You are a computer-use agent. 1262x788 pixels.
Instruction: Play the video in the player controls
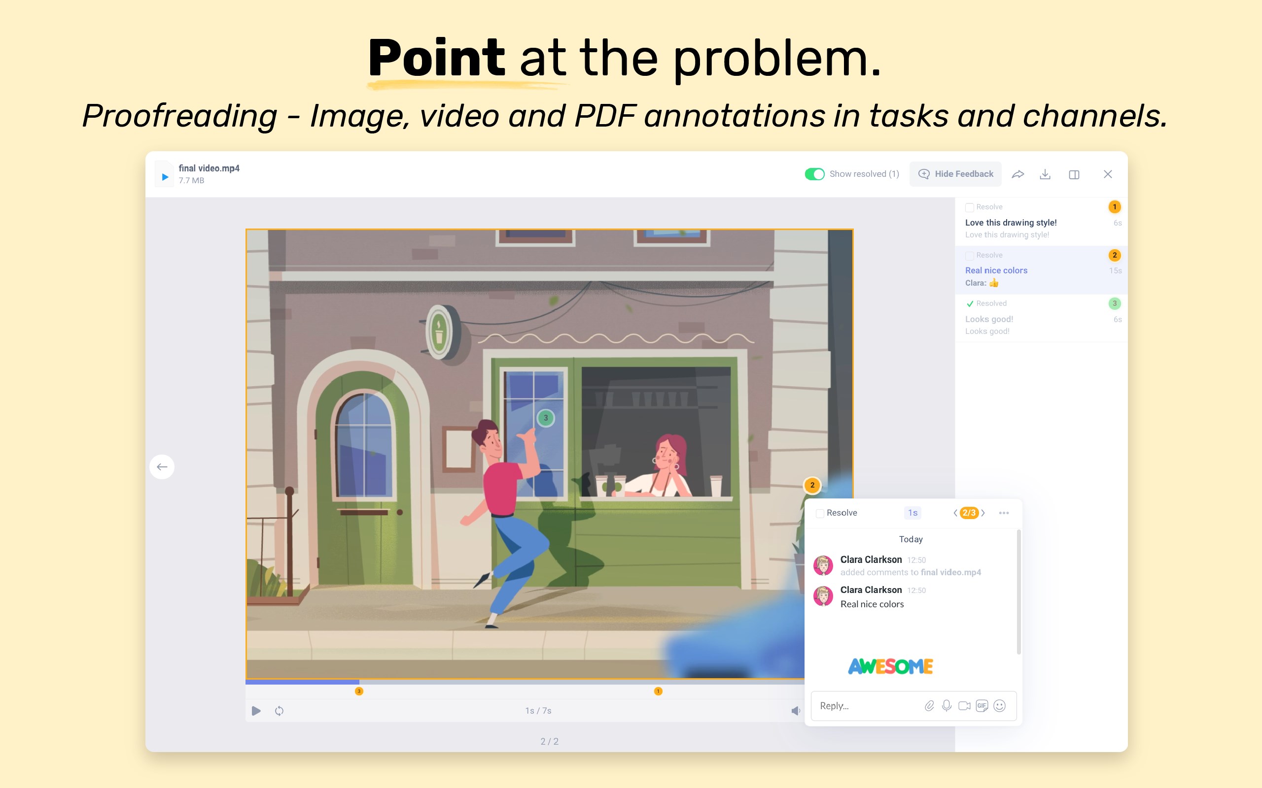[x=256, y=711]
